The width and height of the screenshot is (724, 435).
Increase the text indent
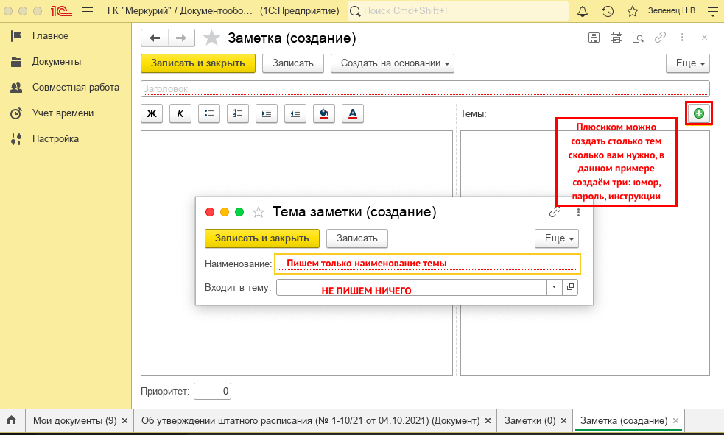(x=267, y=113)
